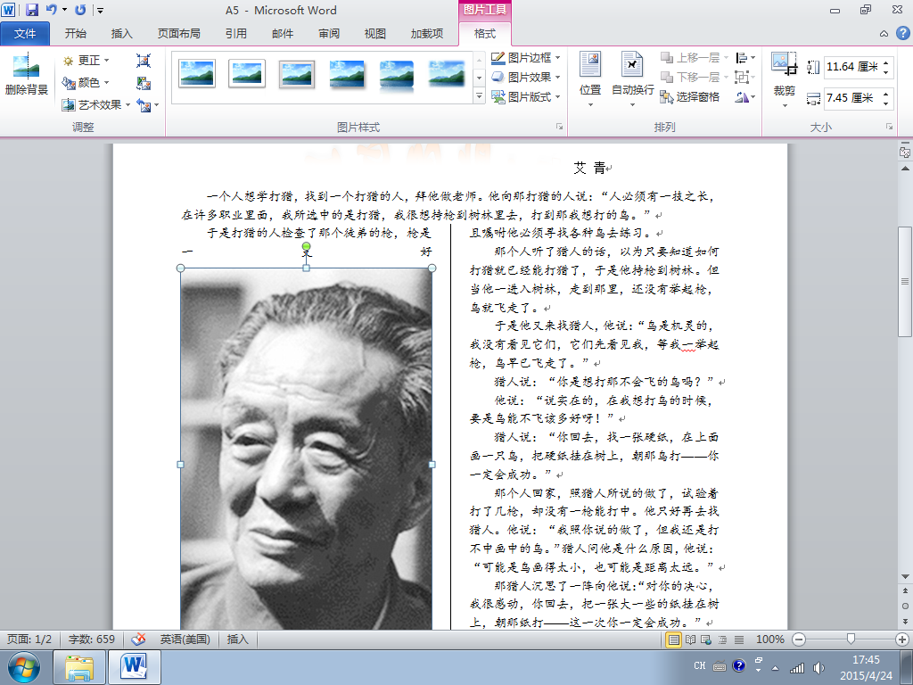Open the 图片边框 (Picture Border) menu

(x=526, y=58)
